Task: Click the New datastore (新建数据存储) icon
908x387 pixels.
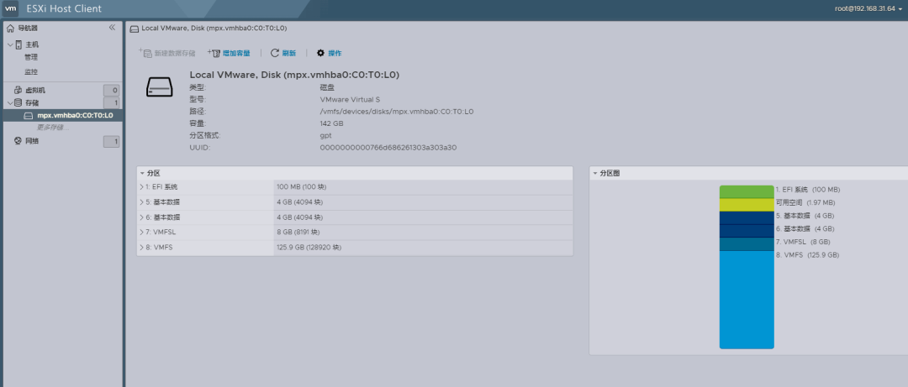Action: [145, 53]
